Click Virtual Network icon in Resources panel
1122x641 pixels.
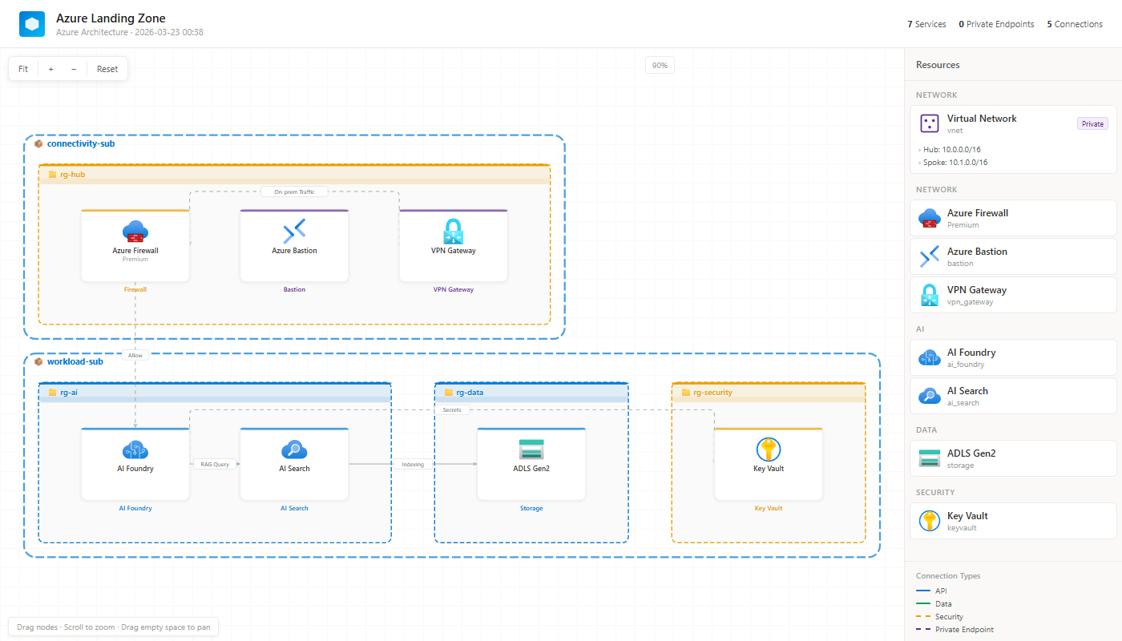pos(930,123)
